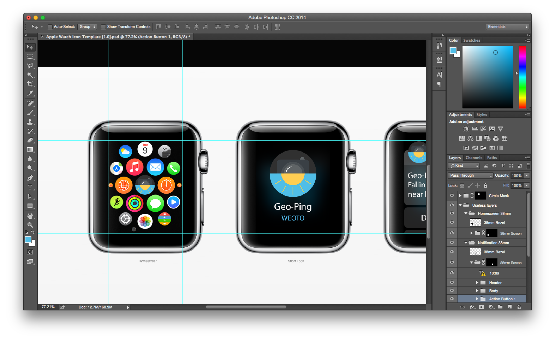Select the Rectangular Marquee tool

coord(30,57)
